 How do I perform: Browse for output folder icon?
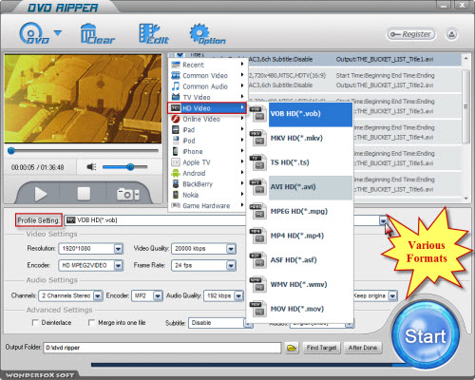292,348
